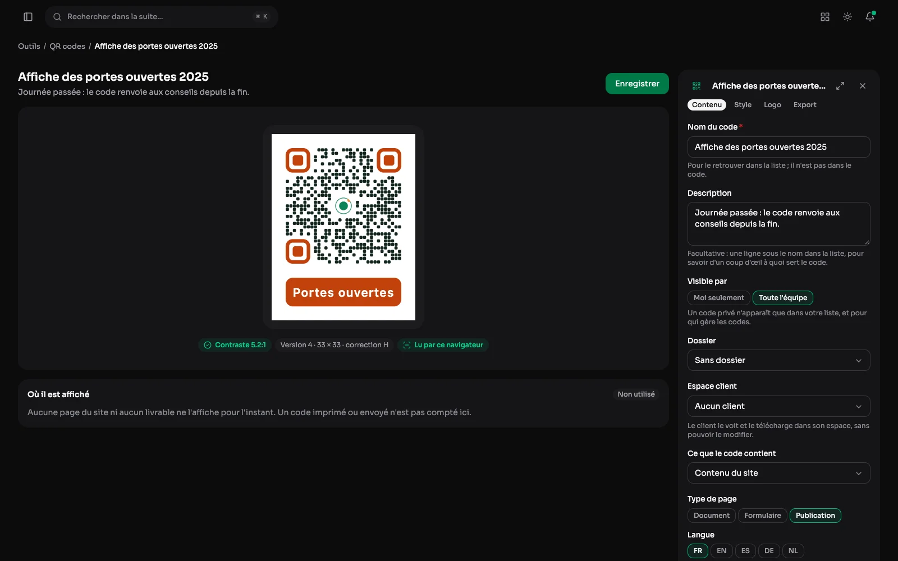The width and height of the screenshot is (898, 561).
Task: Open 'Ce que le code contient' dropdown
Action: [x=779, y=473]
